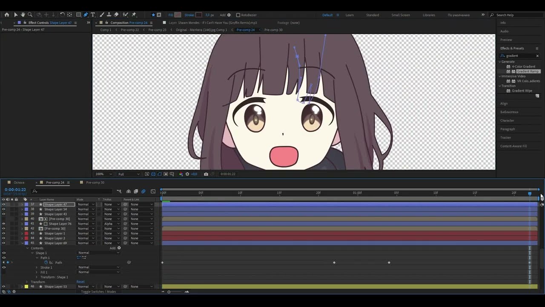Viewport: 545px width, 307px height.
Task: Select the Libraries workspace
Action: coord(429,15)
